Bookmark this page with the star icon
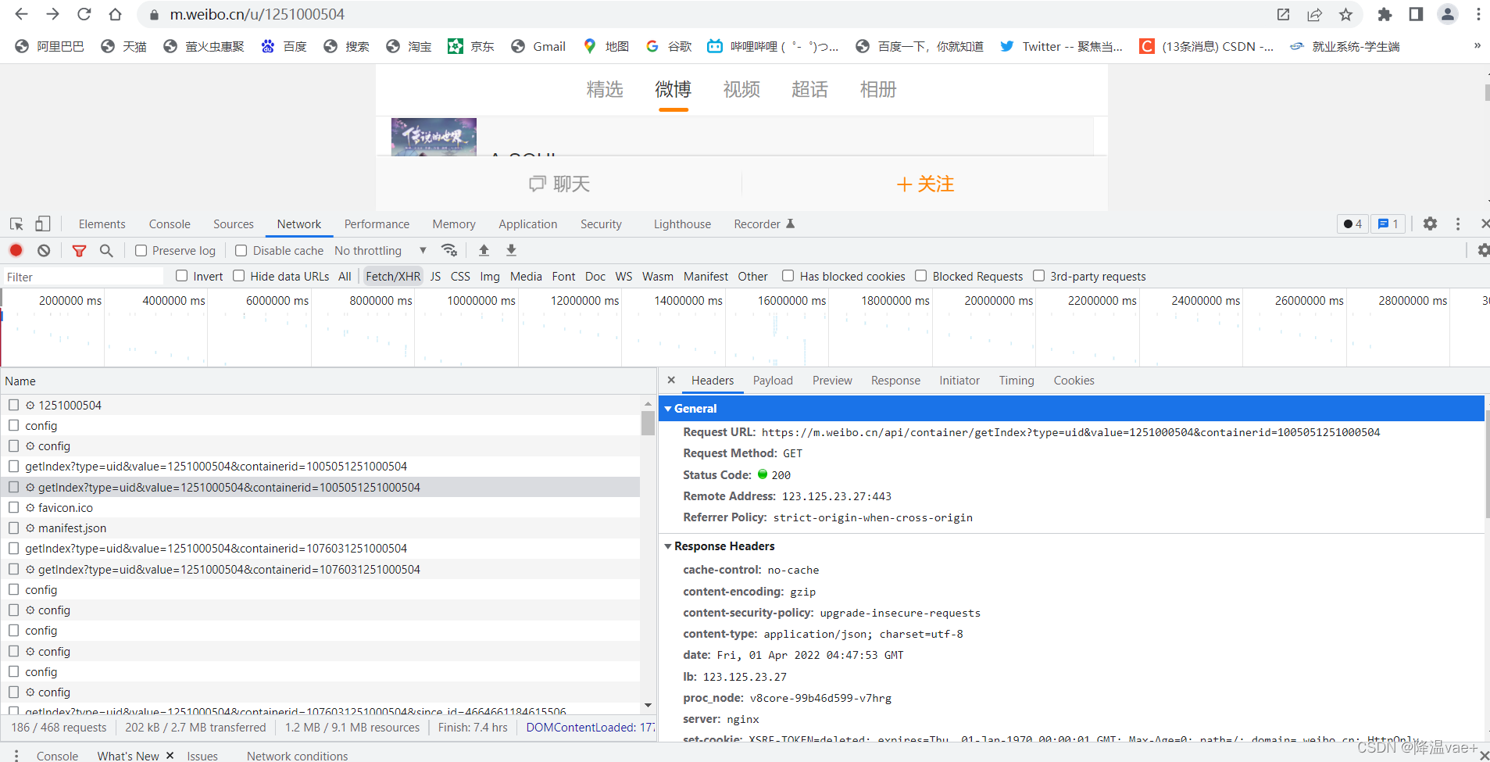 [1345, 14]
